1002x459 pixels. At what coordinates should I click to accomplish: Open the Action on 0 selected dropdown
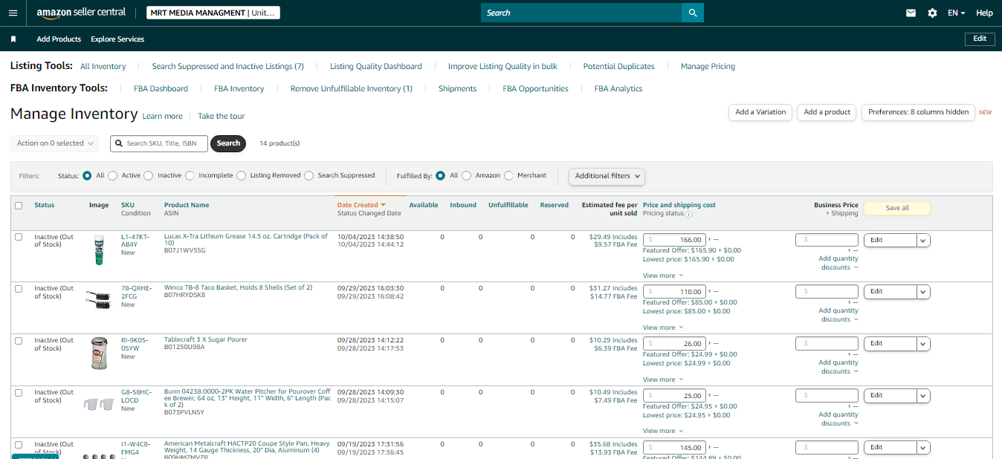[55, 143]
